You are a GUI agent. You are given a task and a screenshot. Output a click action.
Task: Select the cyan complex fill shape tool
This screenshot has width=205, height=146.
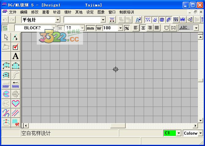pyautogui.click(x=6, y=94)
